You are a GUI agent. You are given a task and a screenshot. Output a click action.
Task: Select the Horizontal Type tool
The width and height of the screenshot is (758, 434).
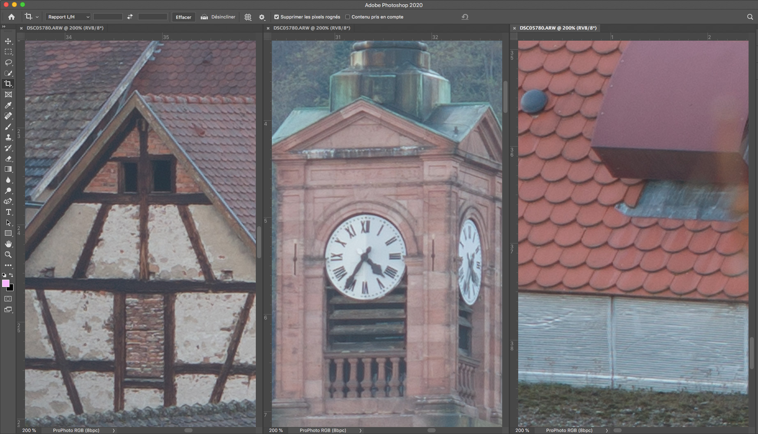click(8, 212)
